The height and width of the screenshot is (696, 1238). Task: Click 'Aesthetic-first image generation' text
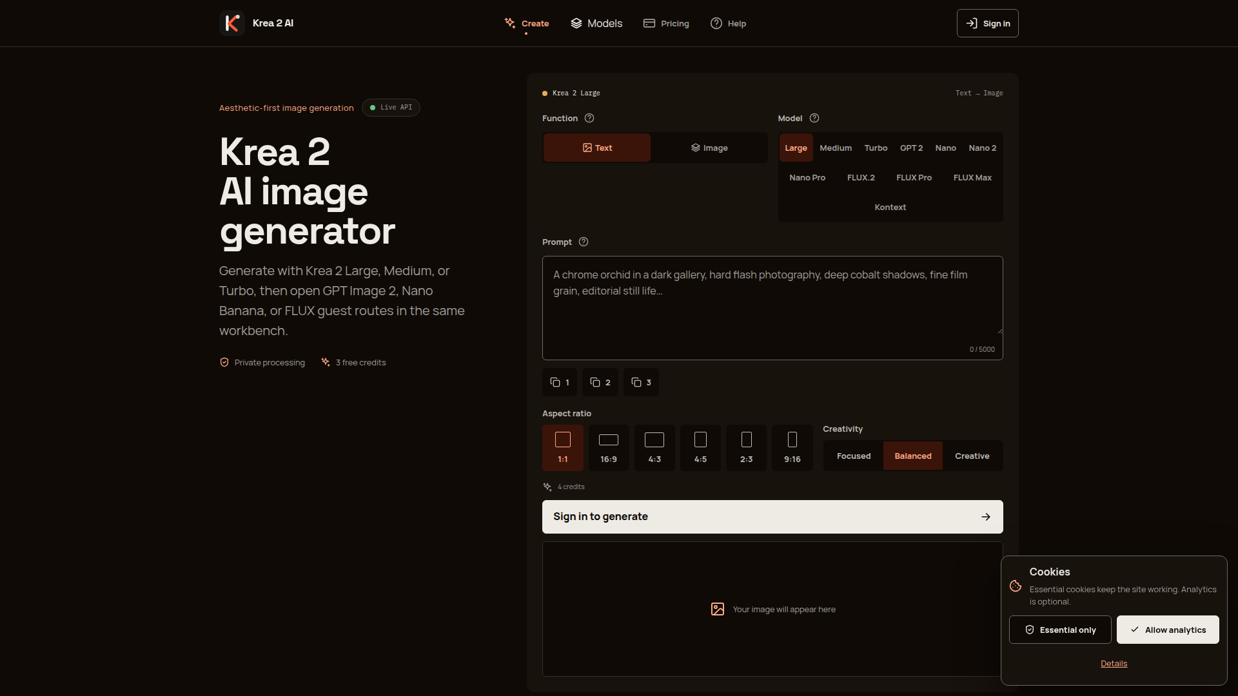[x=286, y=108]
